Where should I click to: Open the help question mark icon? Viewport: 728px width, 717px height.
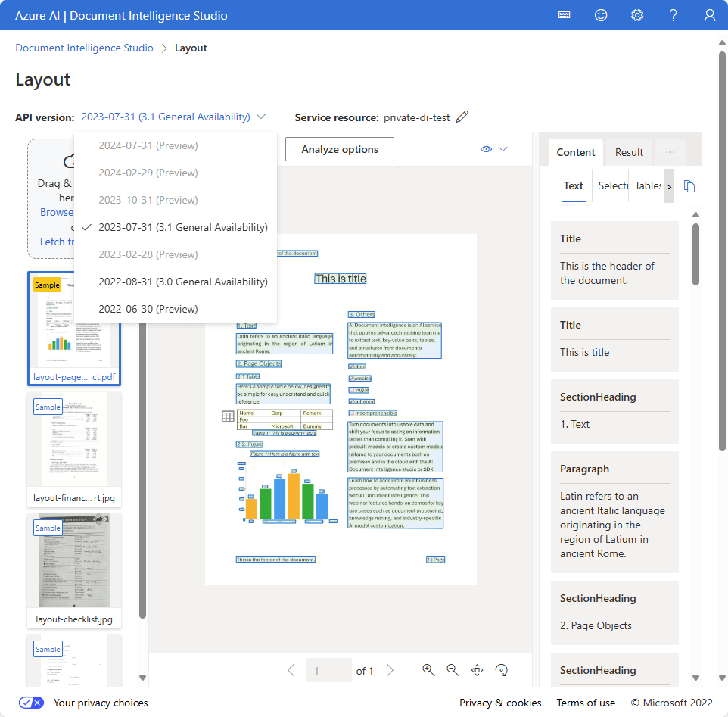coord(674,15)
